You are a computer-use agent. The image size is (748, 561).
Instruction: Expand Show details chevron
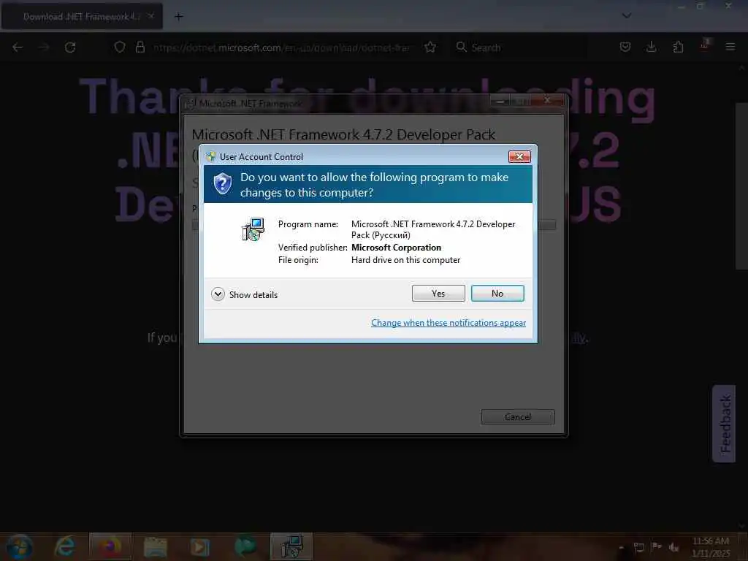pos(218,294)
